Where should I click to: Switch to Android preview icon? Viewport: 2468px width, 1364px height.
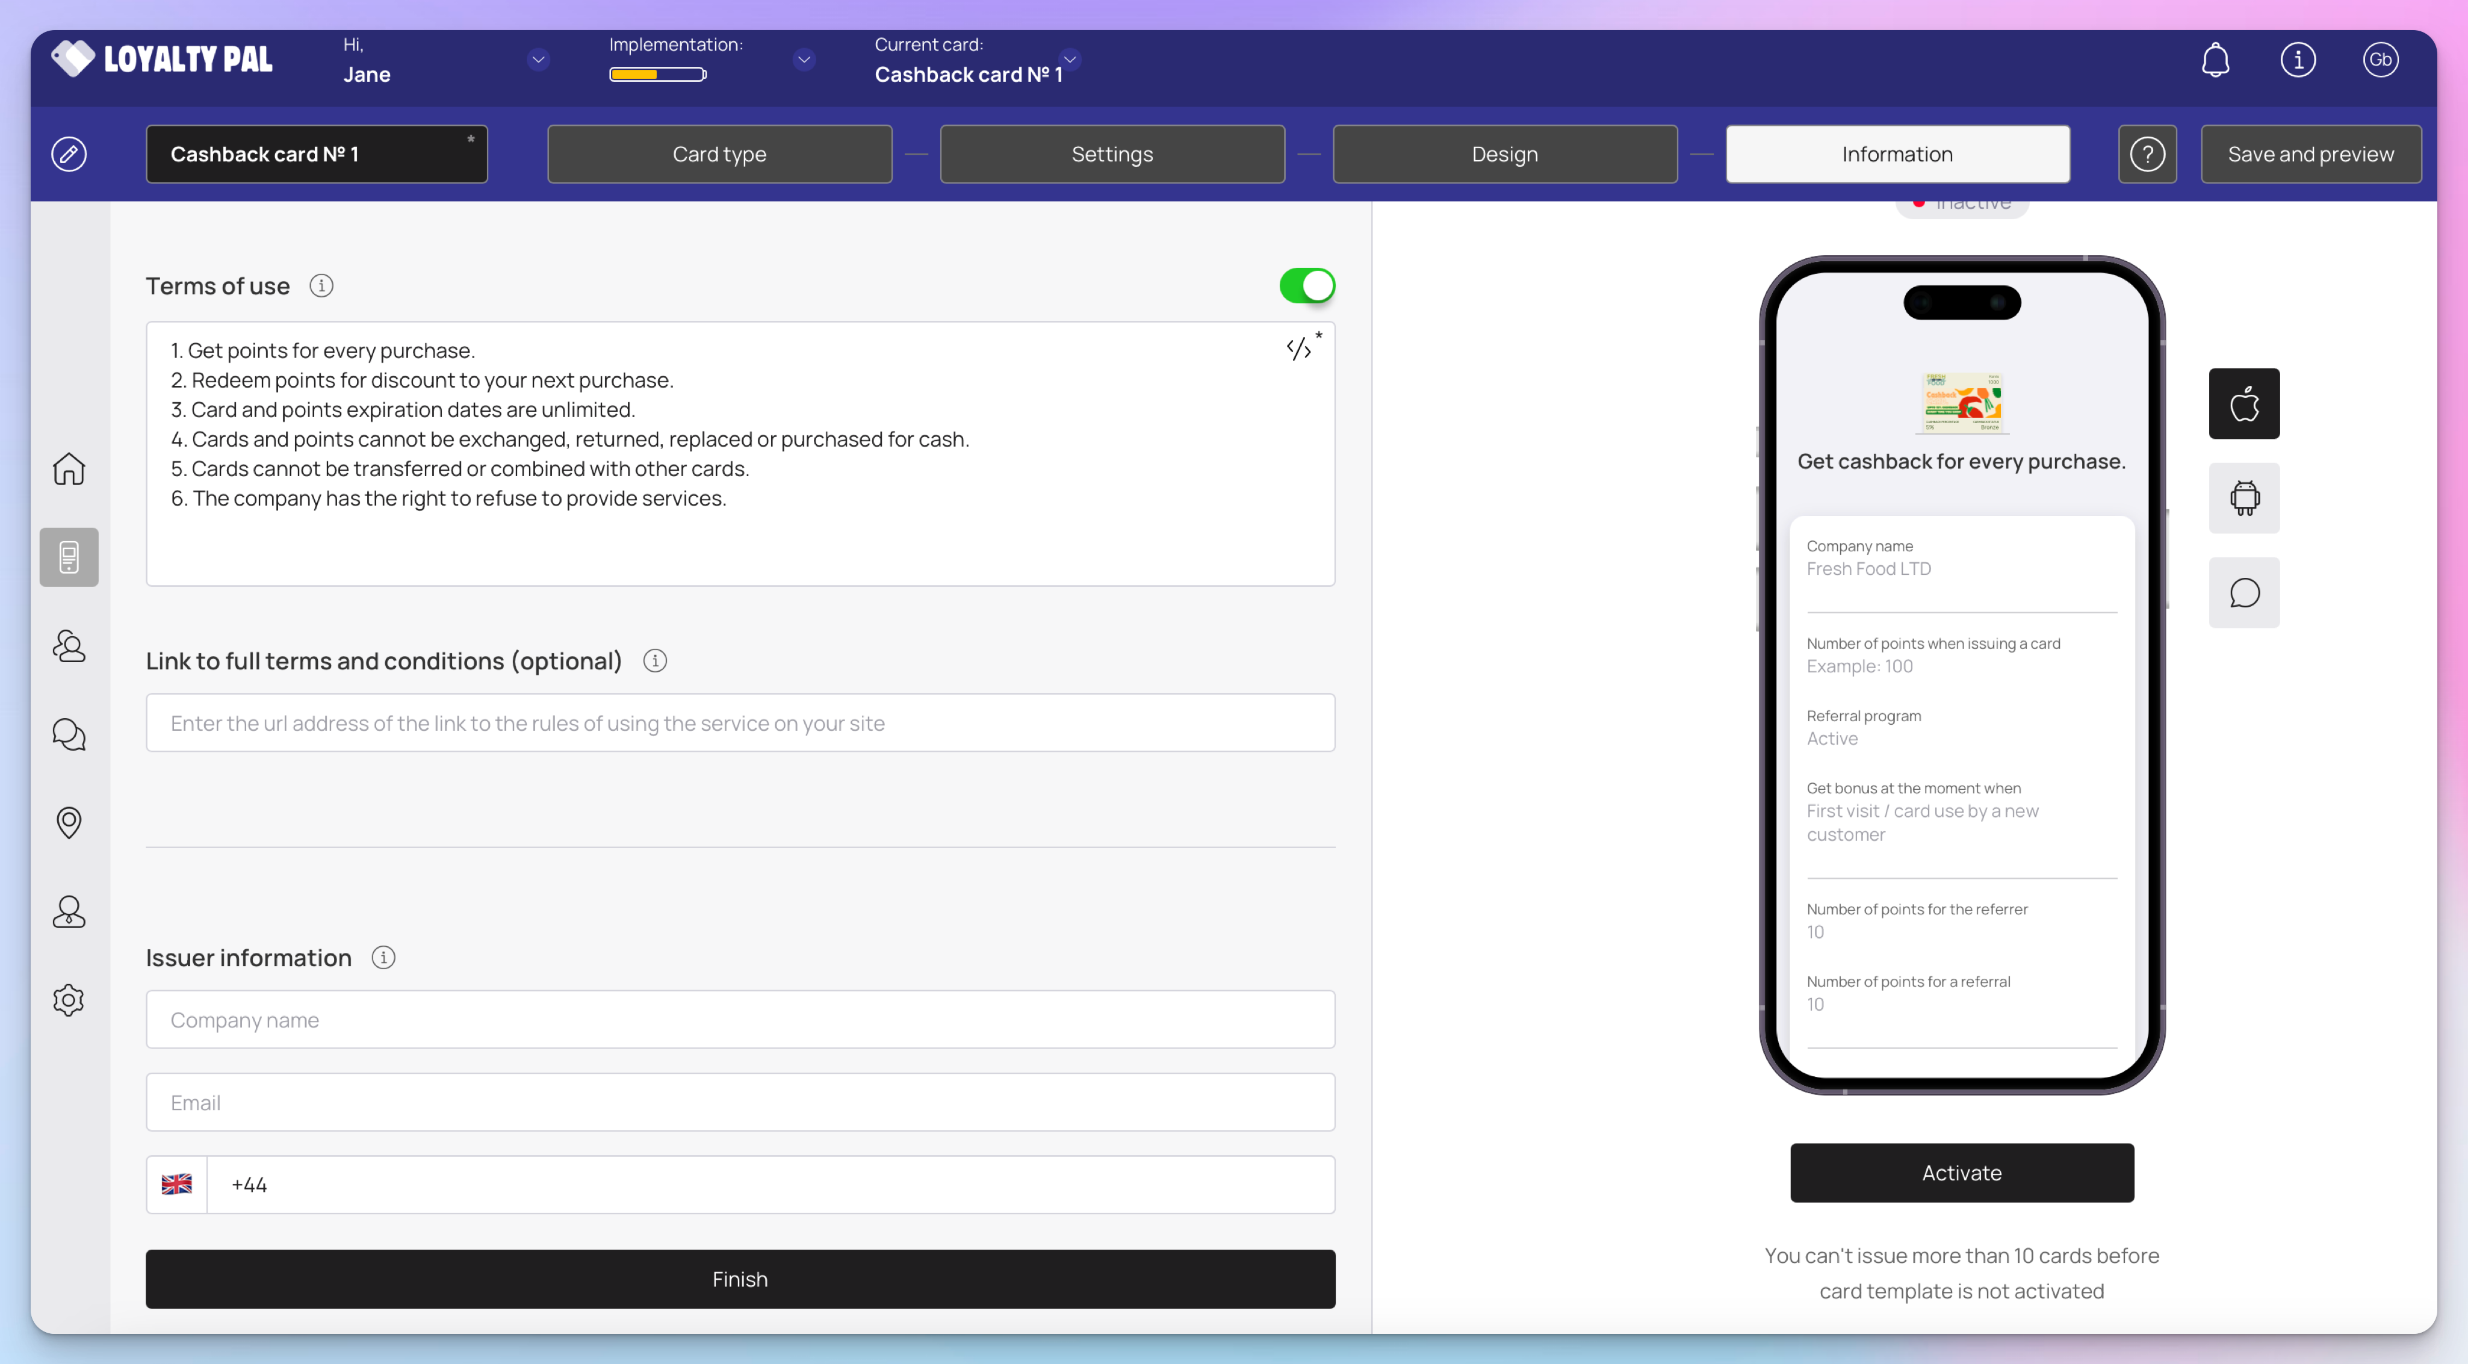[2244, 498]
